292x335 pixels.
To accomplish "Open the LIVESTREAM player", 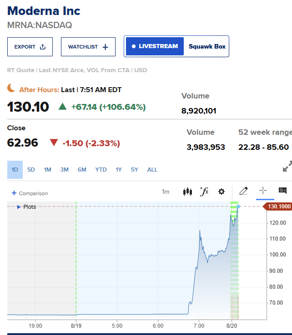I will [155, 46].
